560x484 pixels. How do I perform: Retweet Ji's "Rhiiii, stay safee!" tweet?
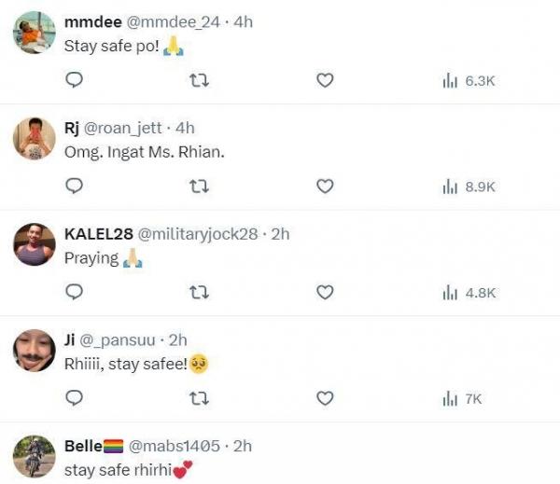click(x=199, y=398)
